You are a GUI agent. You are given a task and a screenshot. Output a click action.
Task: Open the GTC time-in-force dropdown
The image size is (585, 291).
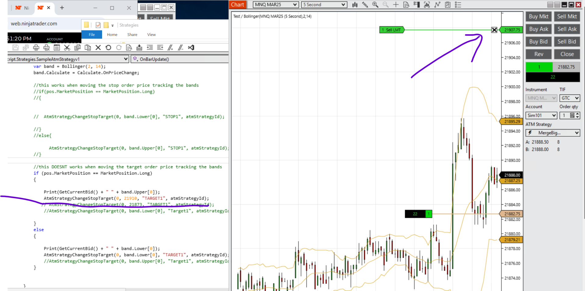pyautogui.click(x=569, y=98)
